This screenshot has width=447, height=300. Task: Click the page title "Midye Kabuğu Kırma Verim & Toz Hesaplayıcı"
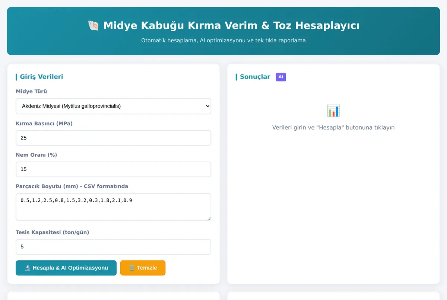coord(231,26)
